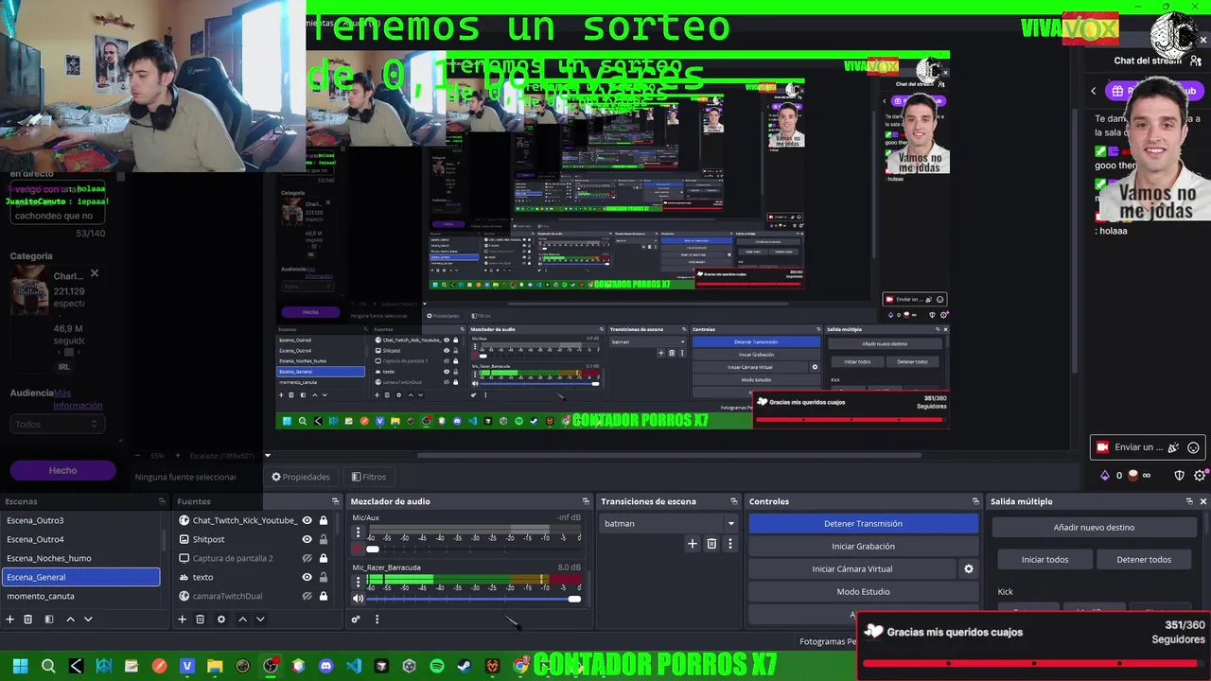Image resolution: width=1211 pixels, height=681 pixels.
Task: Open chat settings gear in stream chat
Action: 1200,476
